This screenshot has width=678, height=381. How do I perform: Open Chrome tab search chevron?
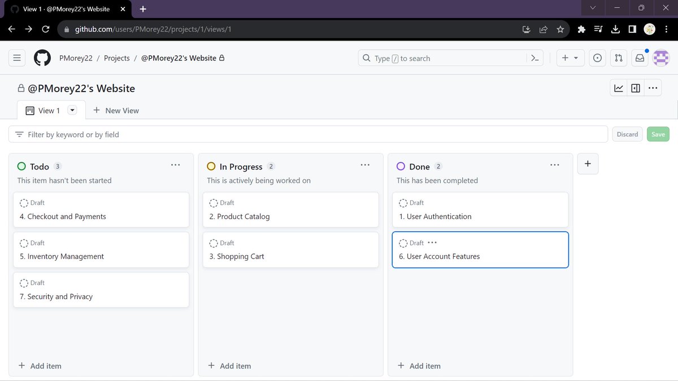click(x=593, y=8)
